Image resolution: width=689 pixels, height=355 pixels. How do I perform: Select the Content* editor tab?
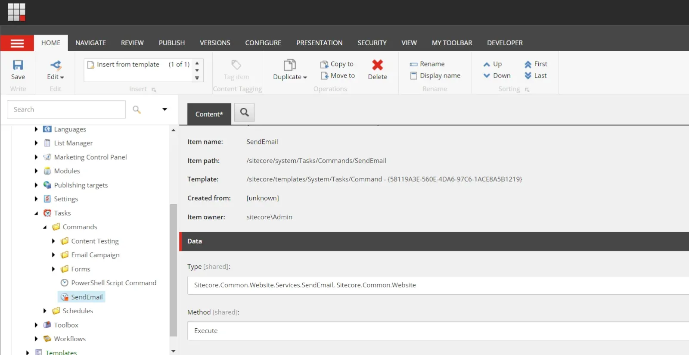point(209,114)
